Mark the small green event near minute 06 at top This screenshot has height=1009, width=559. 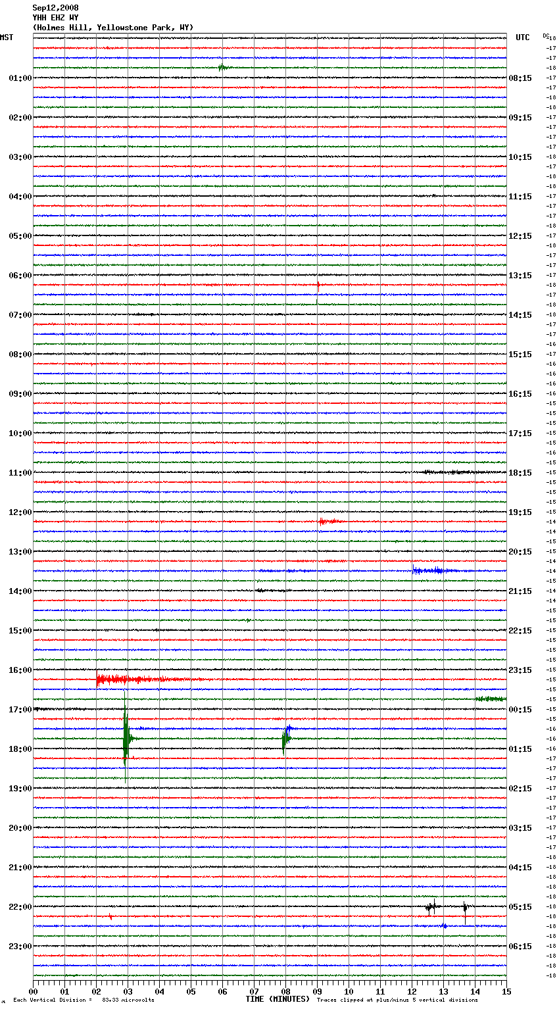click(224, 67)
